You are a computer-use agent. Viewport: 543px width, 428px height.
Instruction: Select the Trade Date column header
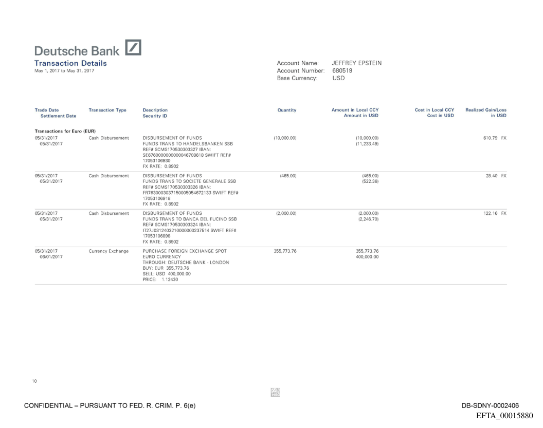click(x=47, y=110)
